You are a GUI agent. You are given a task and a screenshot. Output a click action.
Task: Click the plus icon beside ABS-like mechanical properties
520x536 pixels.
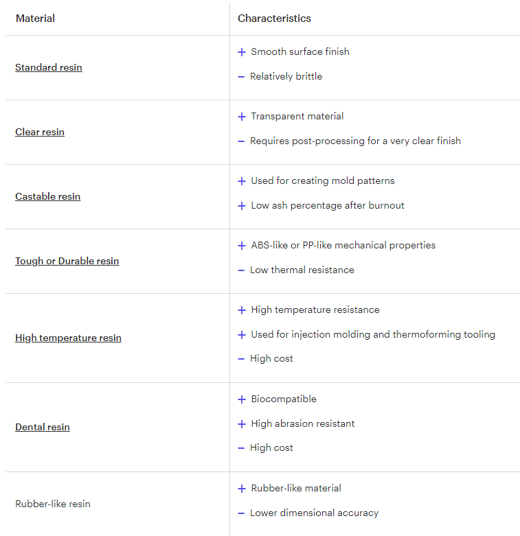(242, 246)
